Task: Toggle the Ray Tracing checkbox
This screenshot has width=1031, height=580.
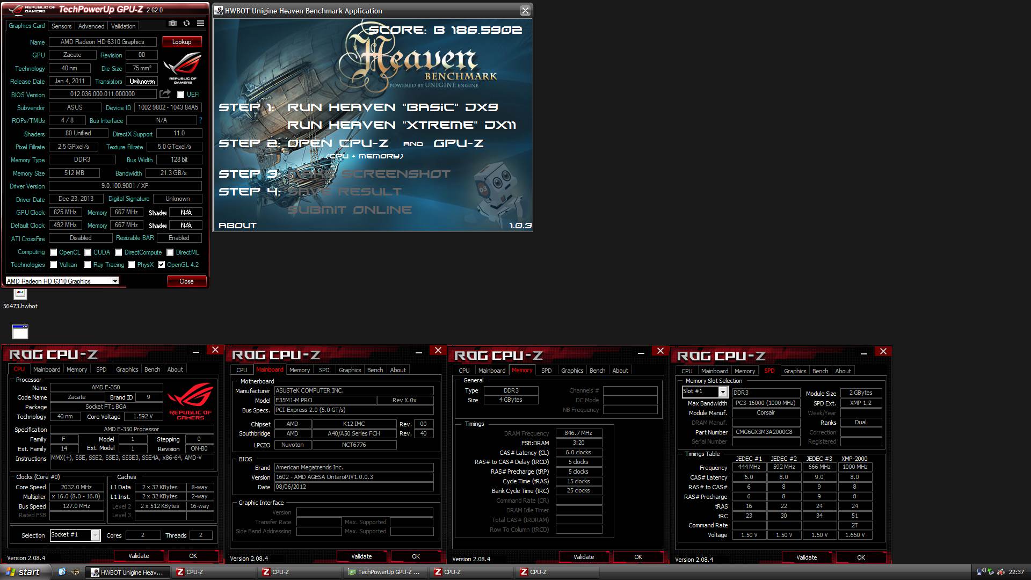Action: 88,265
